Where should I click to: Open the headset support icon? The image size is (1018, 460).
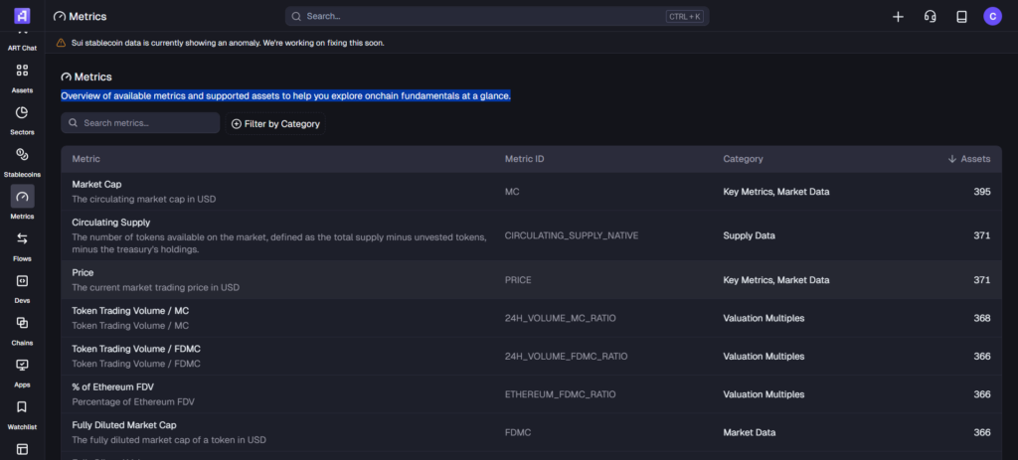pyautogui.click(x=930, y=16)
